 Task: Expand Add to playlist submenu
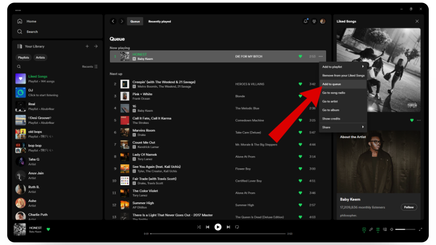coord(343,67)
